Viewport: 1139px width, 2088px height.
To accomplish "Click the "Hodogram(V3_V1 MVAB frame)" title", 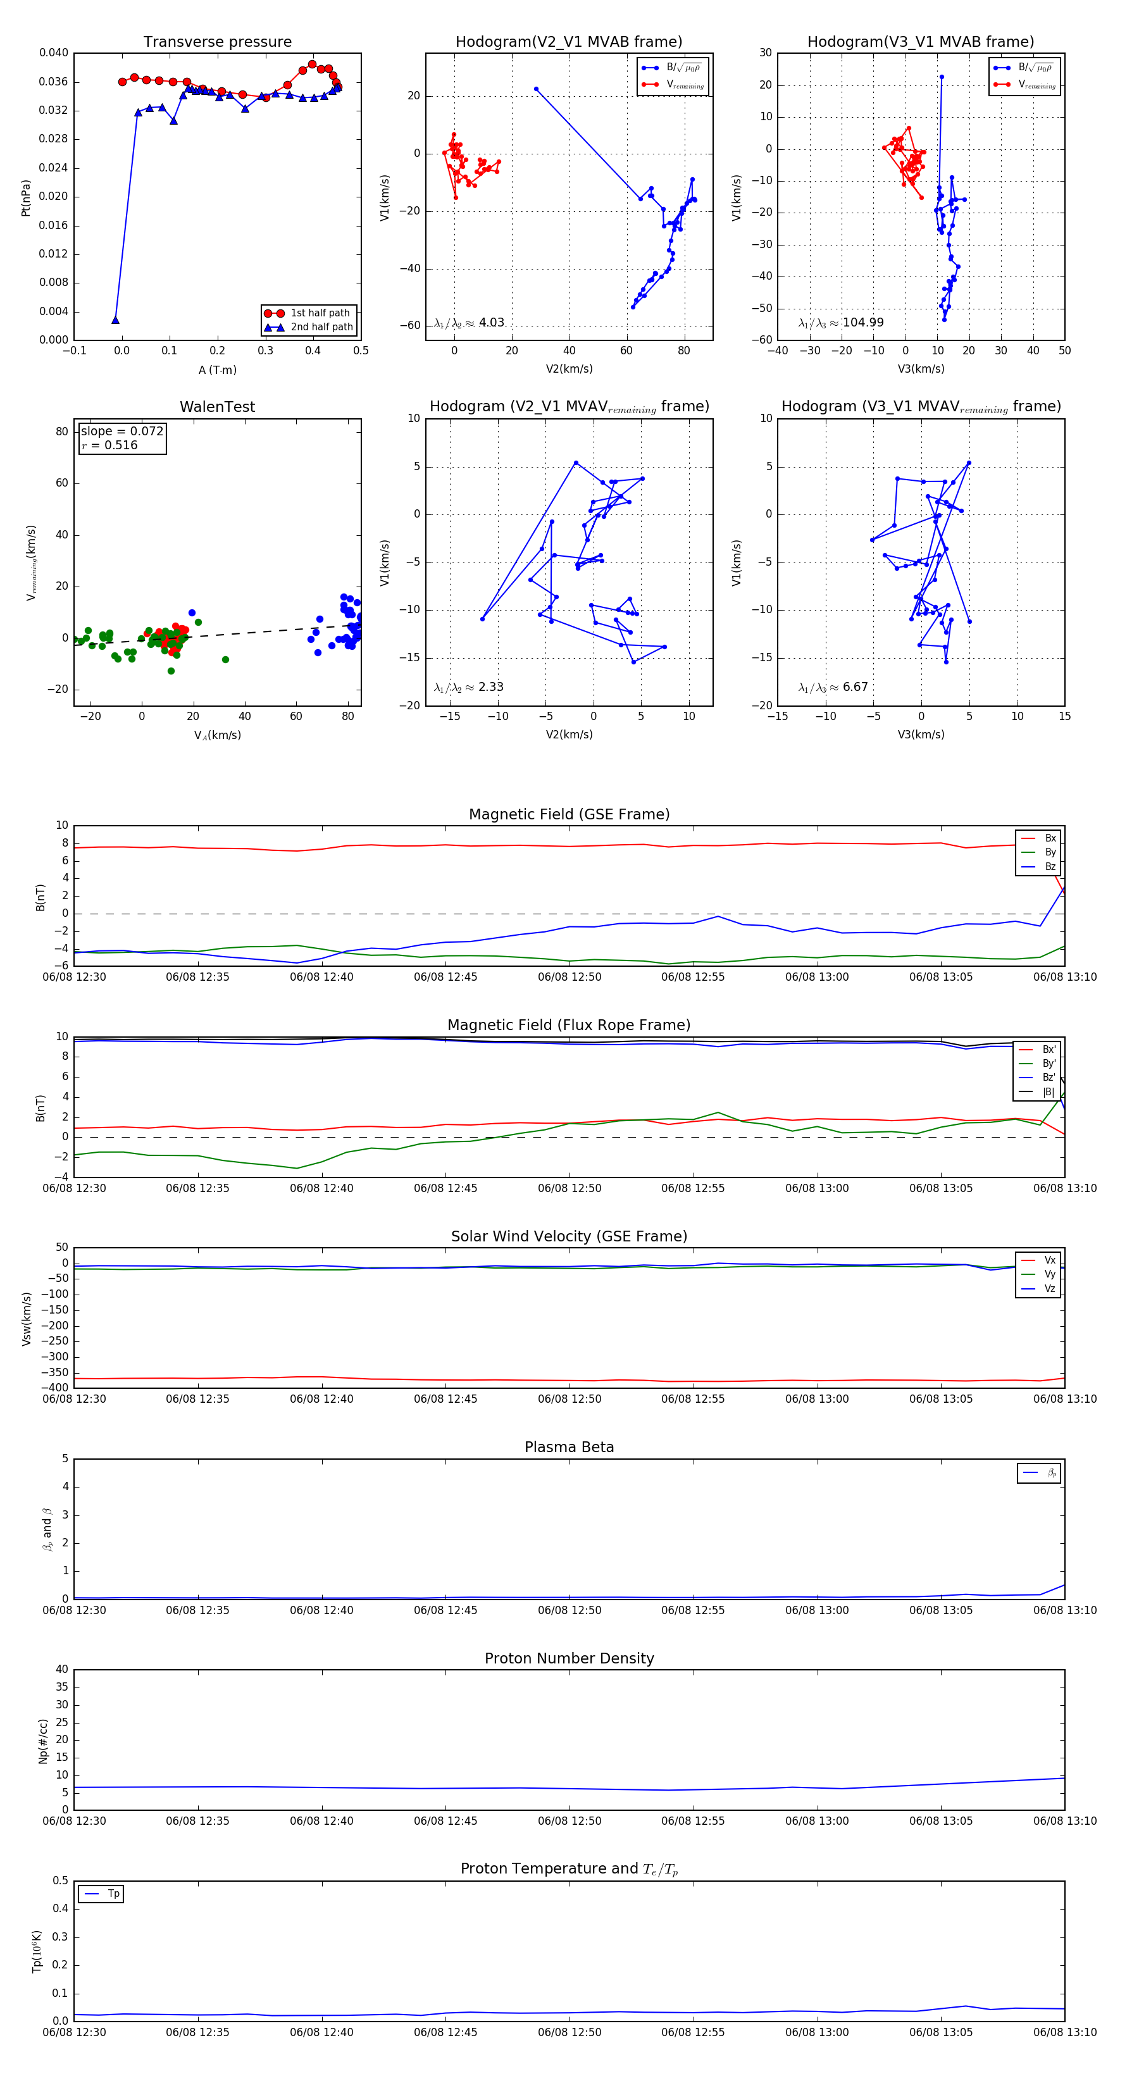I will click(921, 42).
